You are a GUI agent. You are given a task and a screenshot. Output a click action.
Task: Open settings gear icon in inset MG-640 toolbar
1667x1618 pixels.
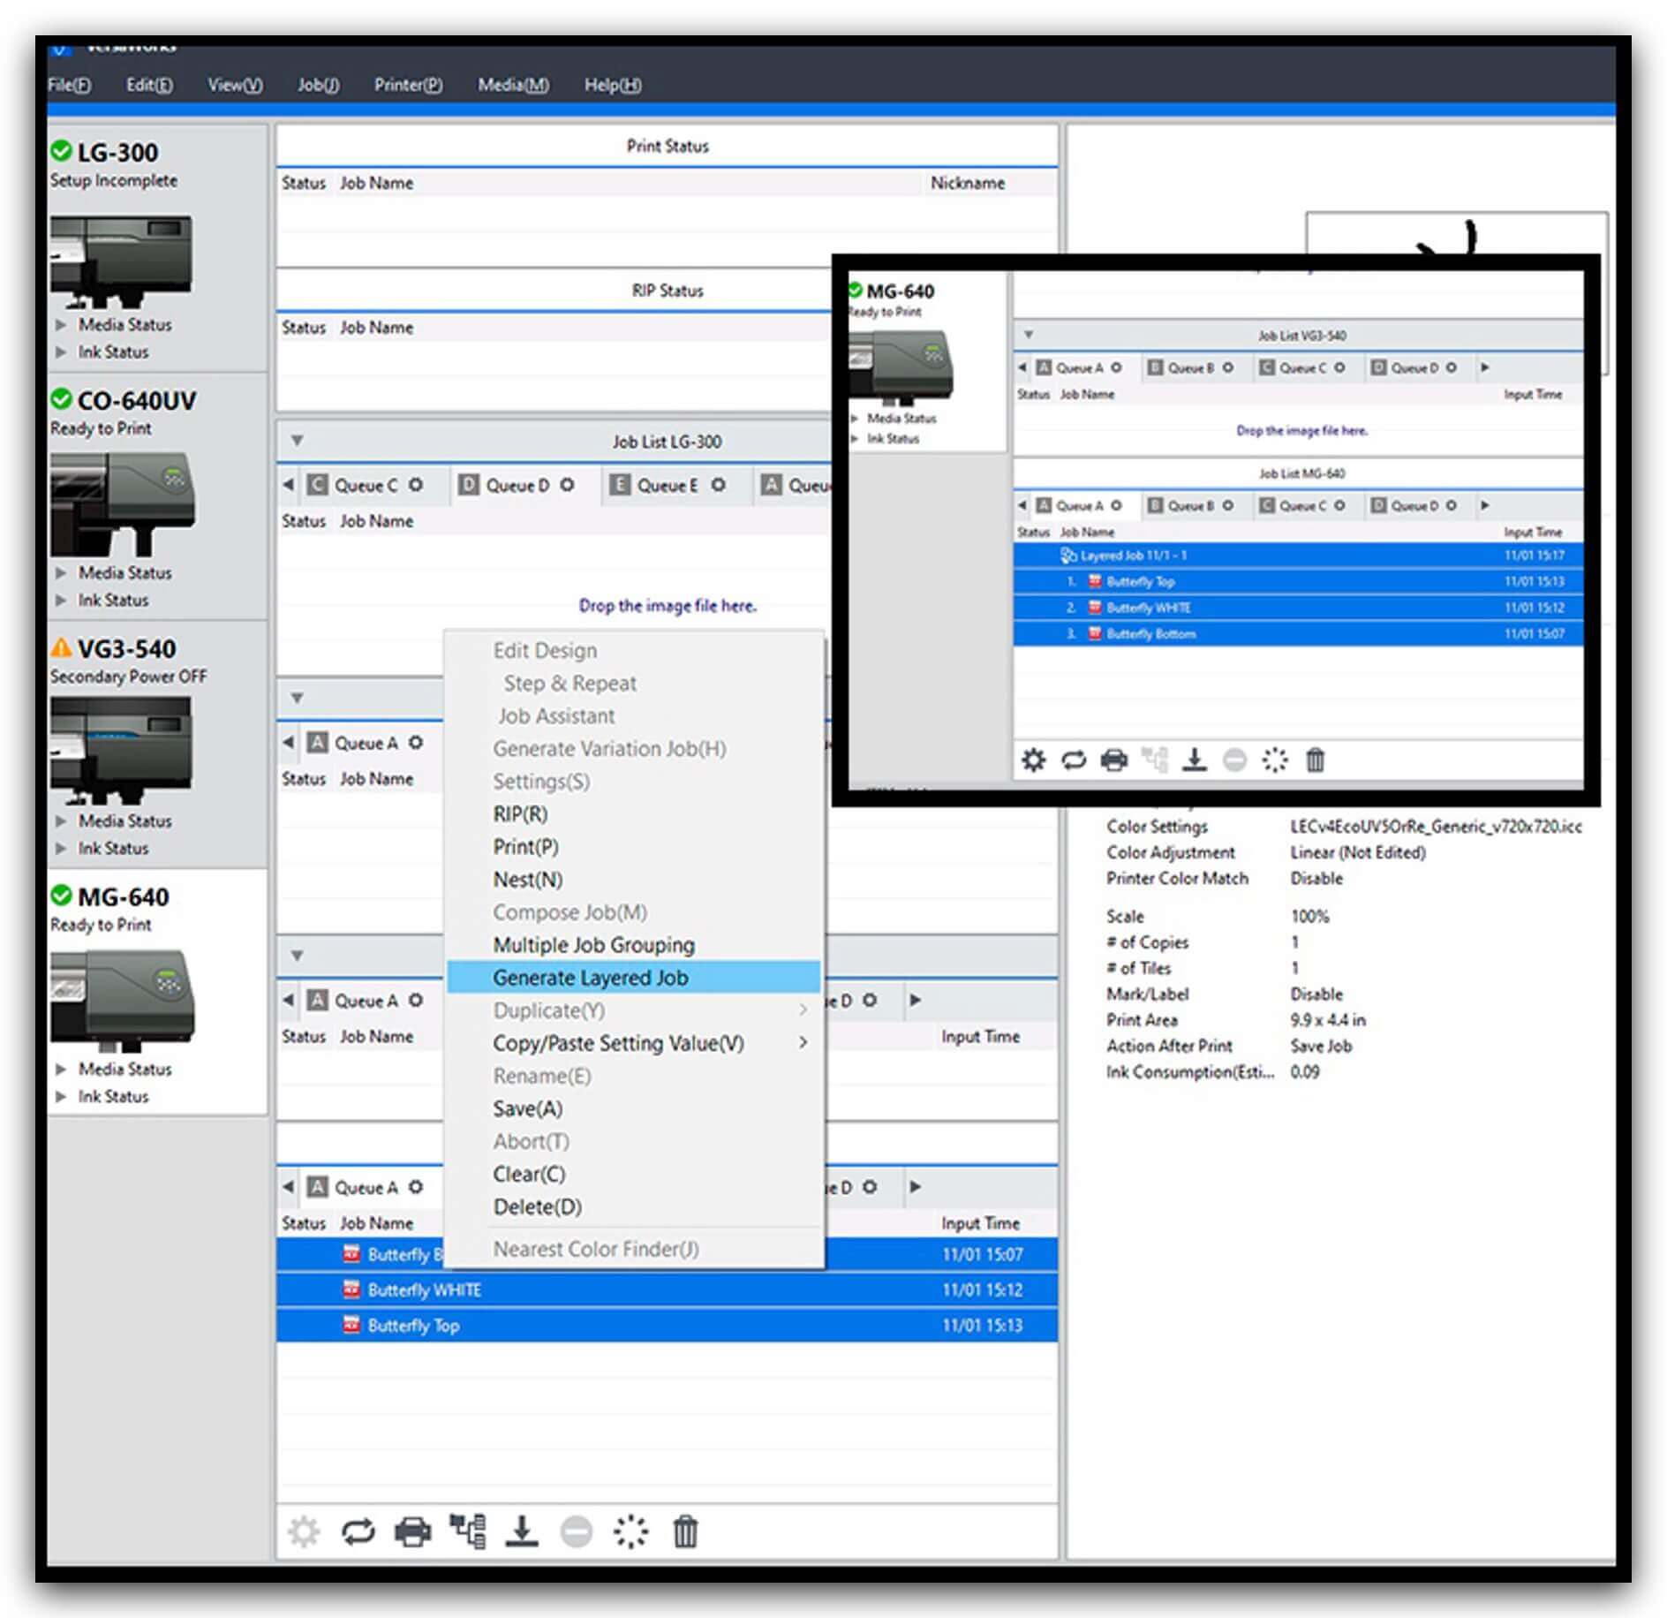[1033, 760]
